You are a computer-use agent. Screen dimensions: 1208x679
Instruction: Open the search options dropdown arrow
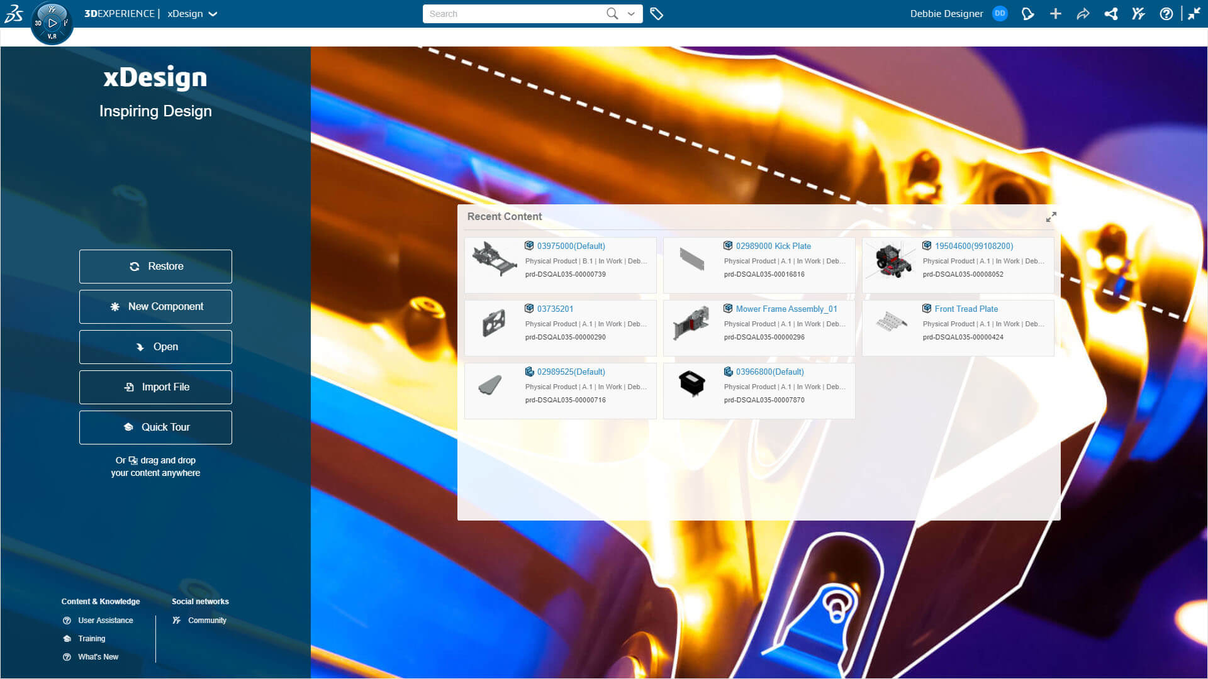point(631,14)
